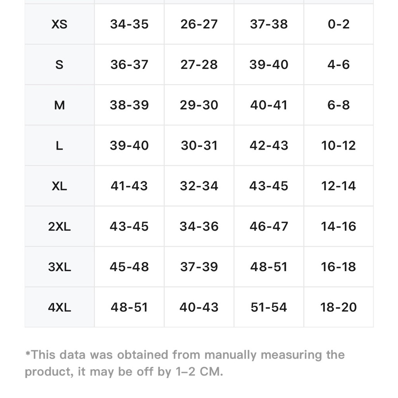
Task: Select the M size label cell
Action: (59, 105)
